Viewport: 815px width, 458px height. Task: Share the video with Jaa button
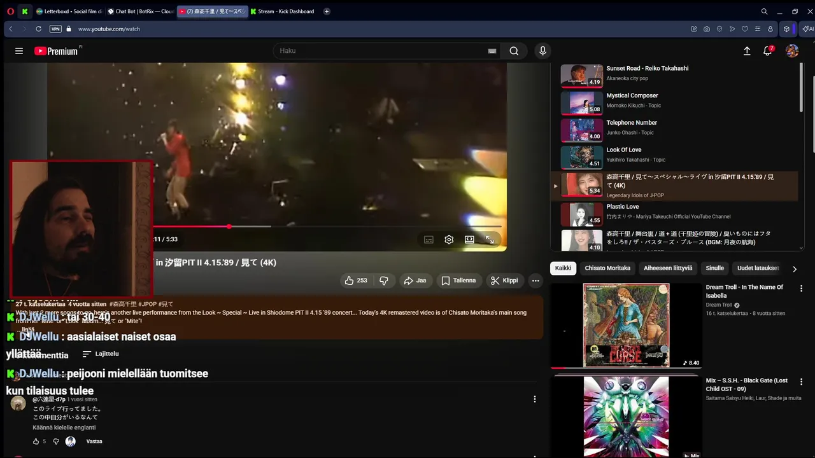[415, 281]
